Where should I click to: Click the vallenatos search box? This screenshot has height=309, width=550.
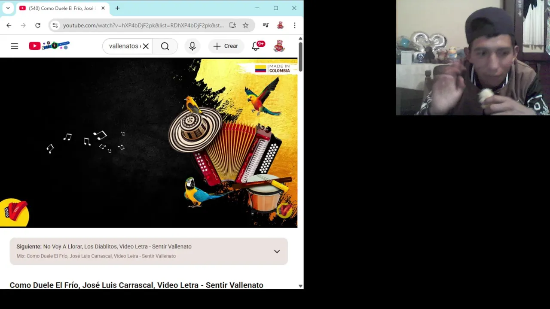point(124,46)
